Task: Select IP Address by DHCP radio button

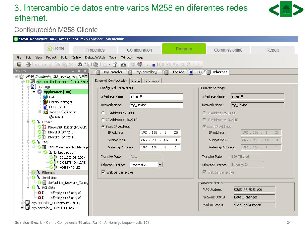Action: [103, 113]
